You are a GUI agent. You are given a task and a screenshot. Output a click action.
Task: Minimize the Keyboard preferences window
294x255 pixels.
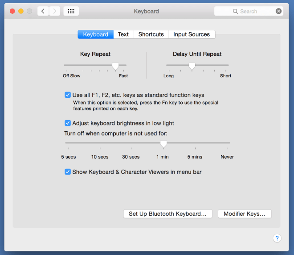point(21,11)
